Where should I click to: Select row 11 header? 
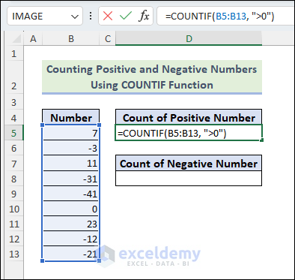coord(13,224)
